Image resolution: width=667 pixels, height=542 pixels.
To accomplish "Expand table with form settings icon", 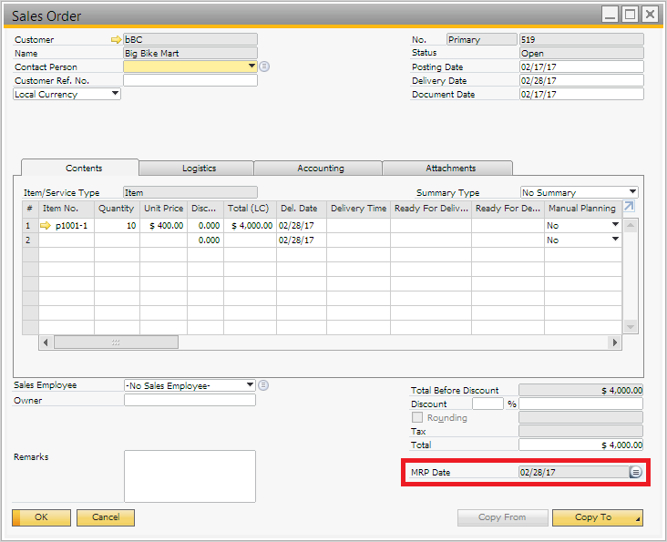I will click(x=629, y=207).
